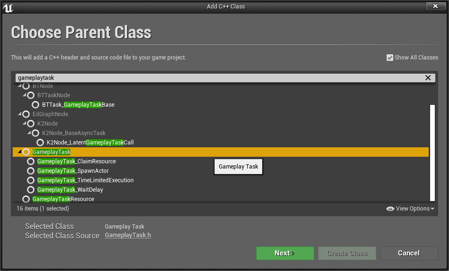Collapse the K2Node_BaseAsyncTask tree arrow
This screenshot has height=271, width=449.
pos(29,133)
